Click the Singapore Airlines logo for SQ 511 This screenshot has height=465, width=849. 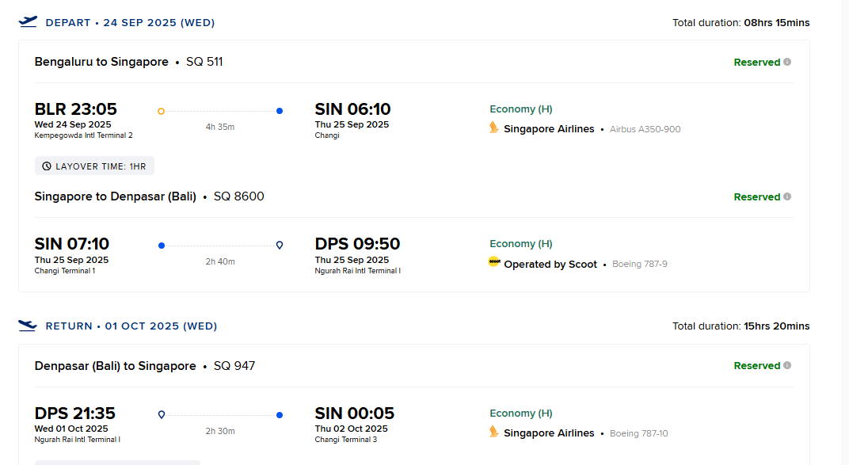pyautogui.click(x=494, y=128)
